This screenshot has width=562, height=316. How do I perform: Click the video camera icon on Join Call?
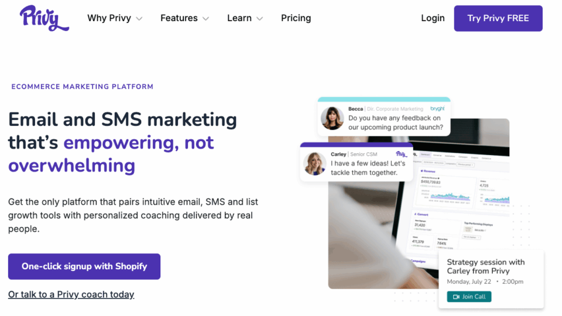click(x=456, y=297)
